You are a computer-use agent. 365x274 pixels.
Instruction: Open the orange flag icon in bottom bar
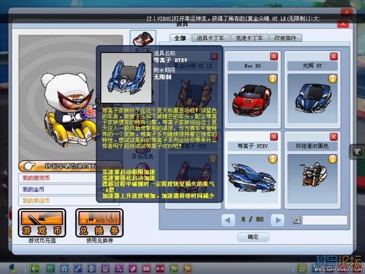[x=188, y=268]
